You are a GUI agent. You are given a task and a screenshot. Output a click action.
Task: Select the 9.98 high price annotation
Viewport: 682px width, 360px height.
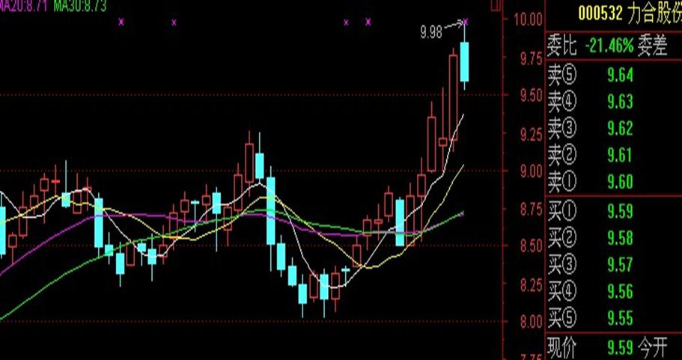tap(431, 31)
